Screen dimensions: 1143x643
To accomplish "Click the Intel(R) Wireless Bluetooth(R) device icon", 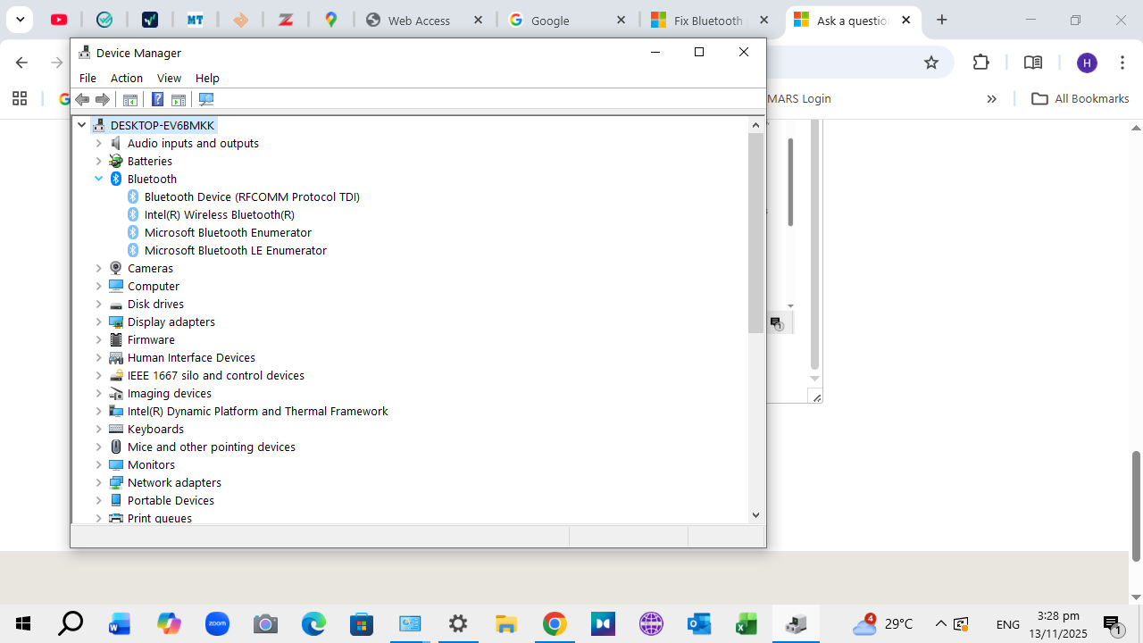I will [x=133, y=214].
